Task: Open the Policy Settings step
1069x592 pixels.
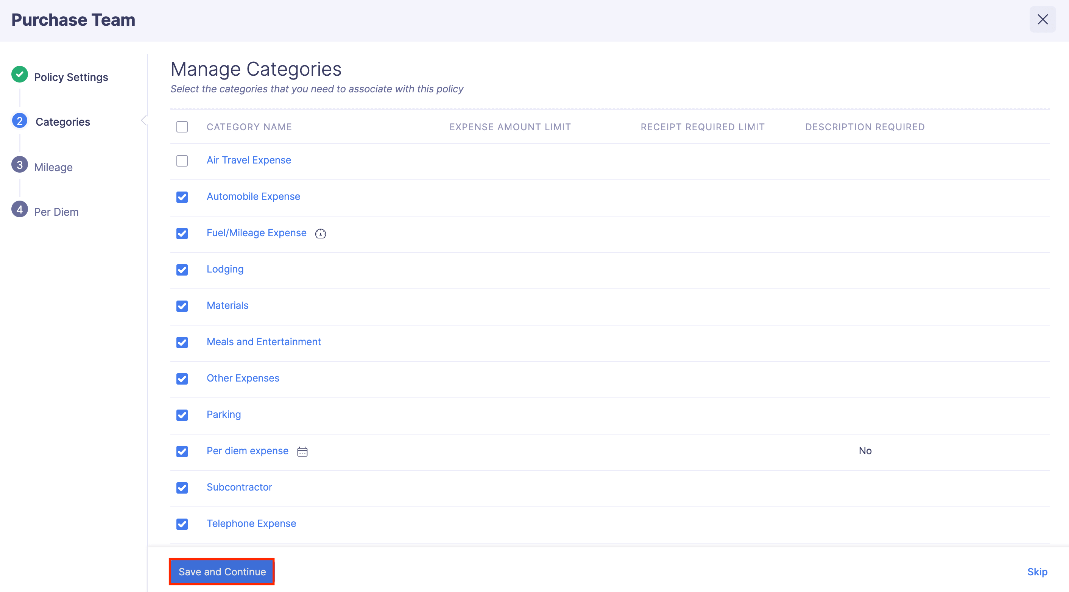Action: click(x=71, y=77)
